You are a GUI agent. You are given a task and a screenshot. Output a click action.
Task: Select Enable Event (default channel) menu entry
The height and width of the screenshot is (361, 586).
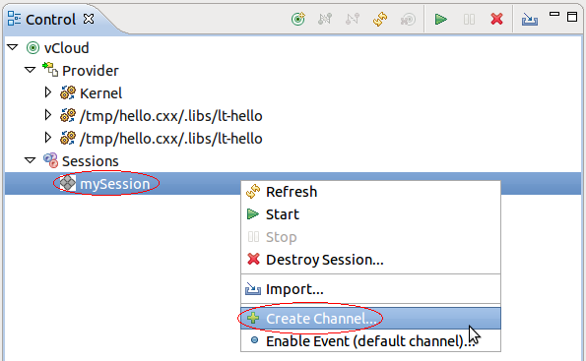pyautogui.click(x=370, y=341)
